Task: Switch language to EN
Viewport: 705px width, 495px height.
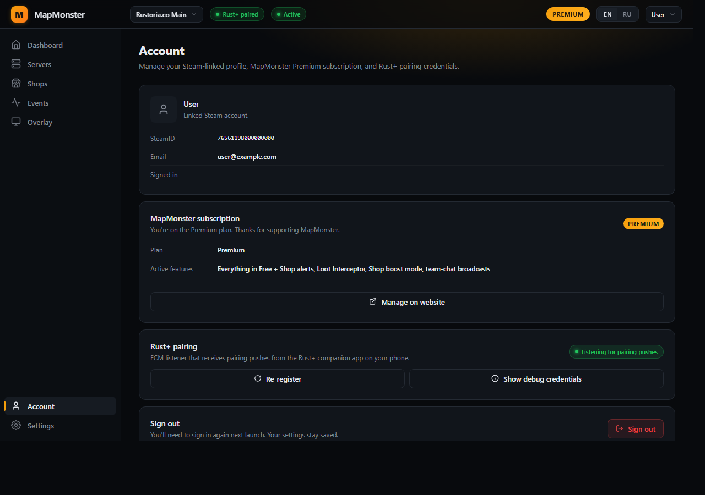Action: click(608, 14)
